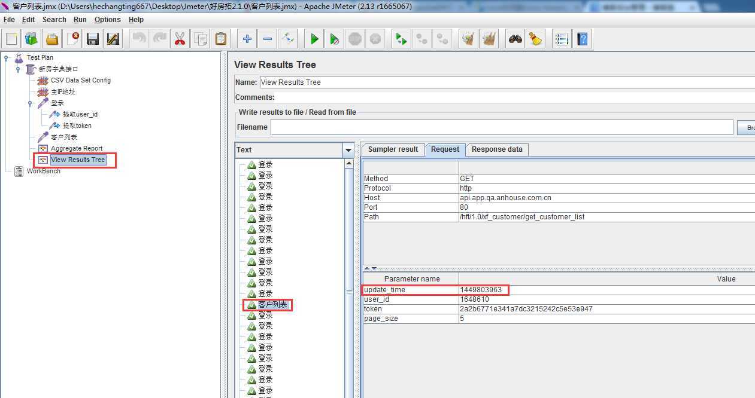Open Search with binoculars icon
The width and height of the screenshot is (755, 398).
[x=516, y=39]
